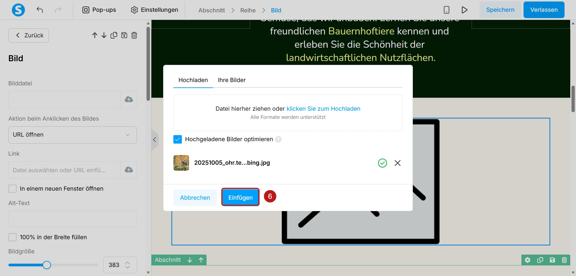Click the Bildgröße slider handle
The height and width of the screenshot is (276, 576).
tap(46, 265)
